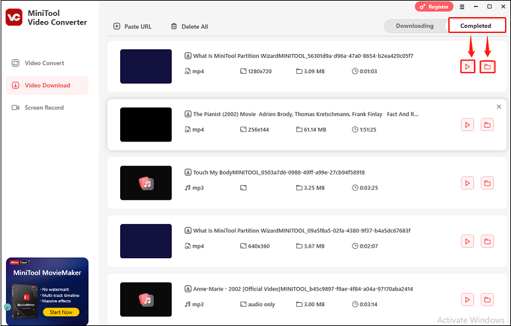Click Anne-Marie 2002 music thumbnail

point(146,300)
